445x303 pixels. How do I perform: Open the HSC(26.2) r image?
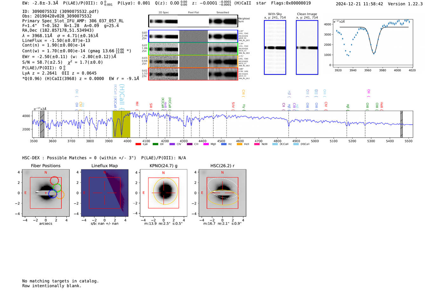pos(222,193)
